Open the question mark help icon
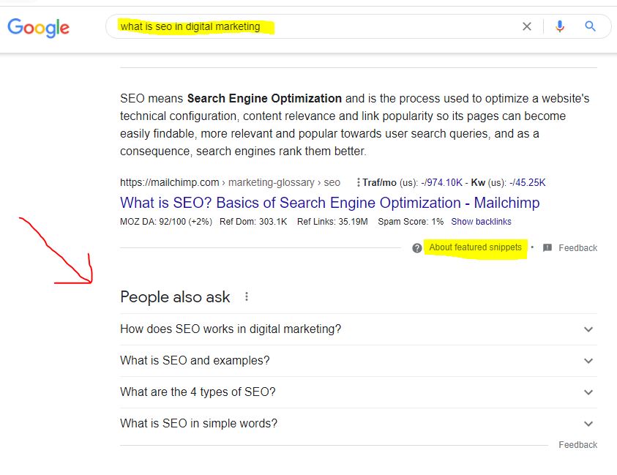The image size is (617, 475). (x=416, y=248)
